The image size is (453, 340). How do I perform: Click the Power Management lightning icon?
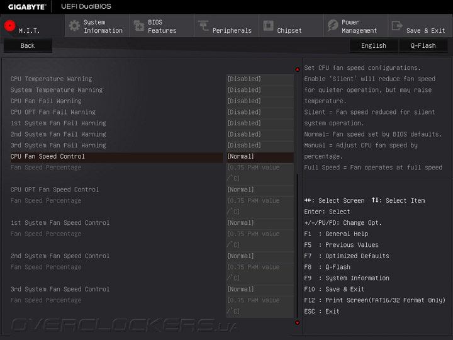(333, 25)
